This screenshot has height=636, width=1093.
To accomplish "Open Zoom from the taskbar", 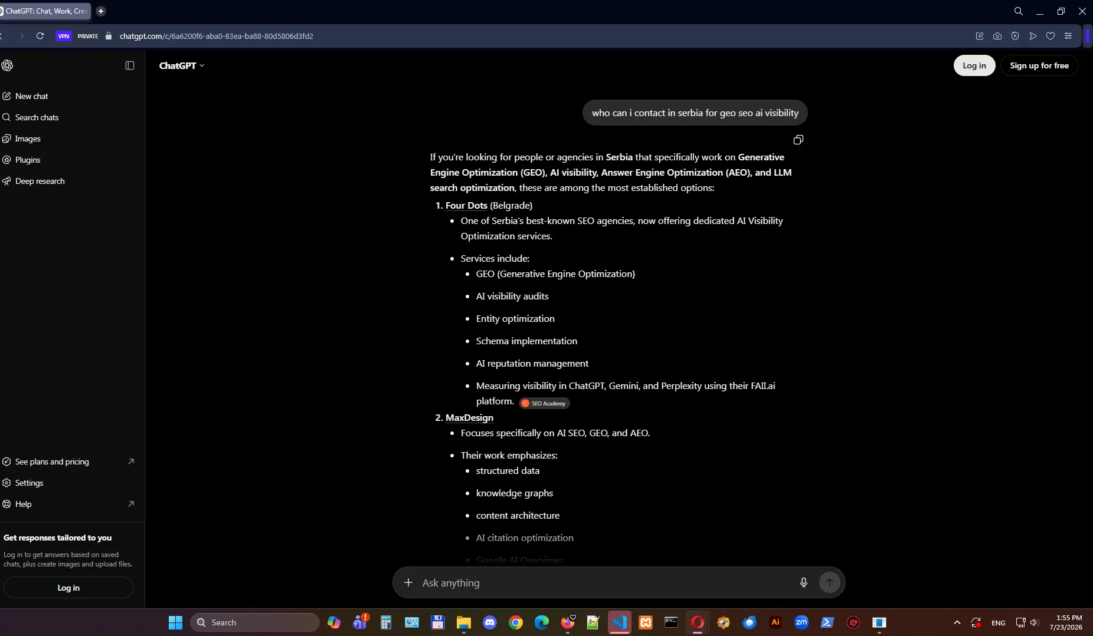I will [x=801, y=622].
